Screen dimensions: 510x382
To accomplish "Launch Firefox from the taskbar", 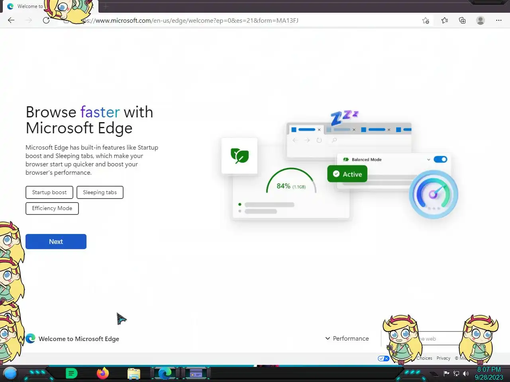I will [x=103, y=373].
